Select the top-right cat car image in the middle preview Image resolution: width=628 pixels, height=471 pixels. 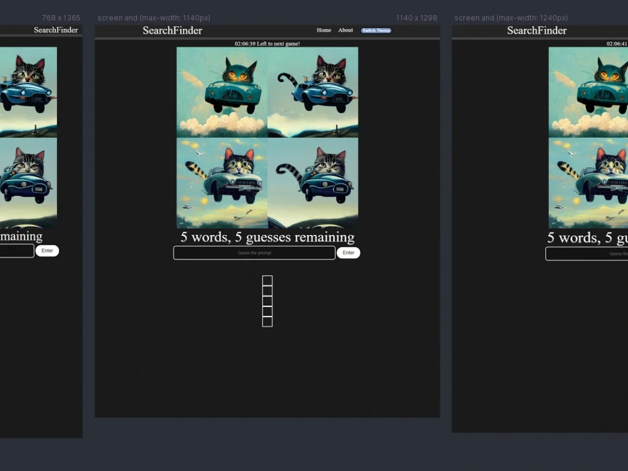(x=313, y=92)
